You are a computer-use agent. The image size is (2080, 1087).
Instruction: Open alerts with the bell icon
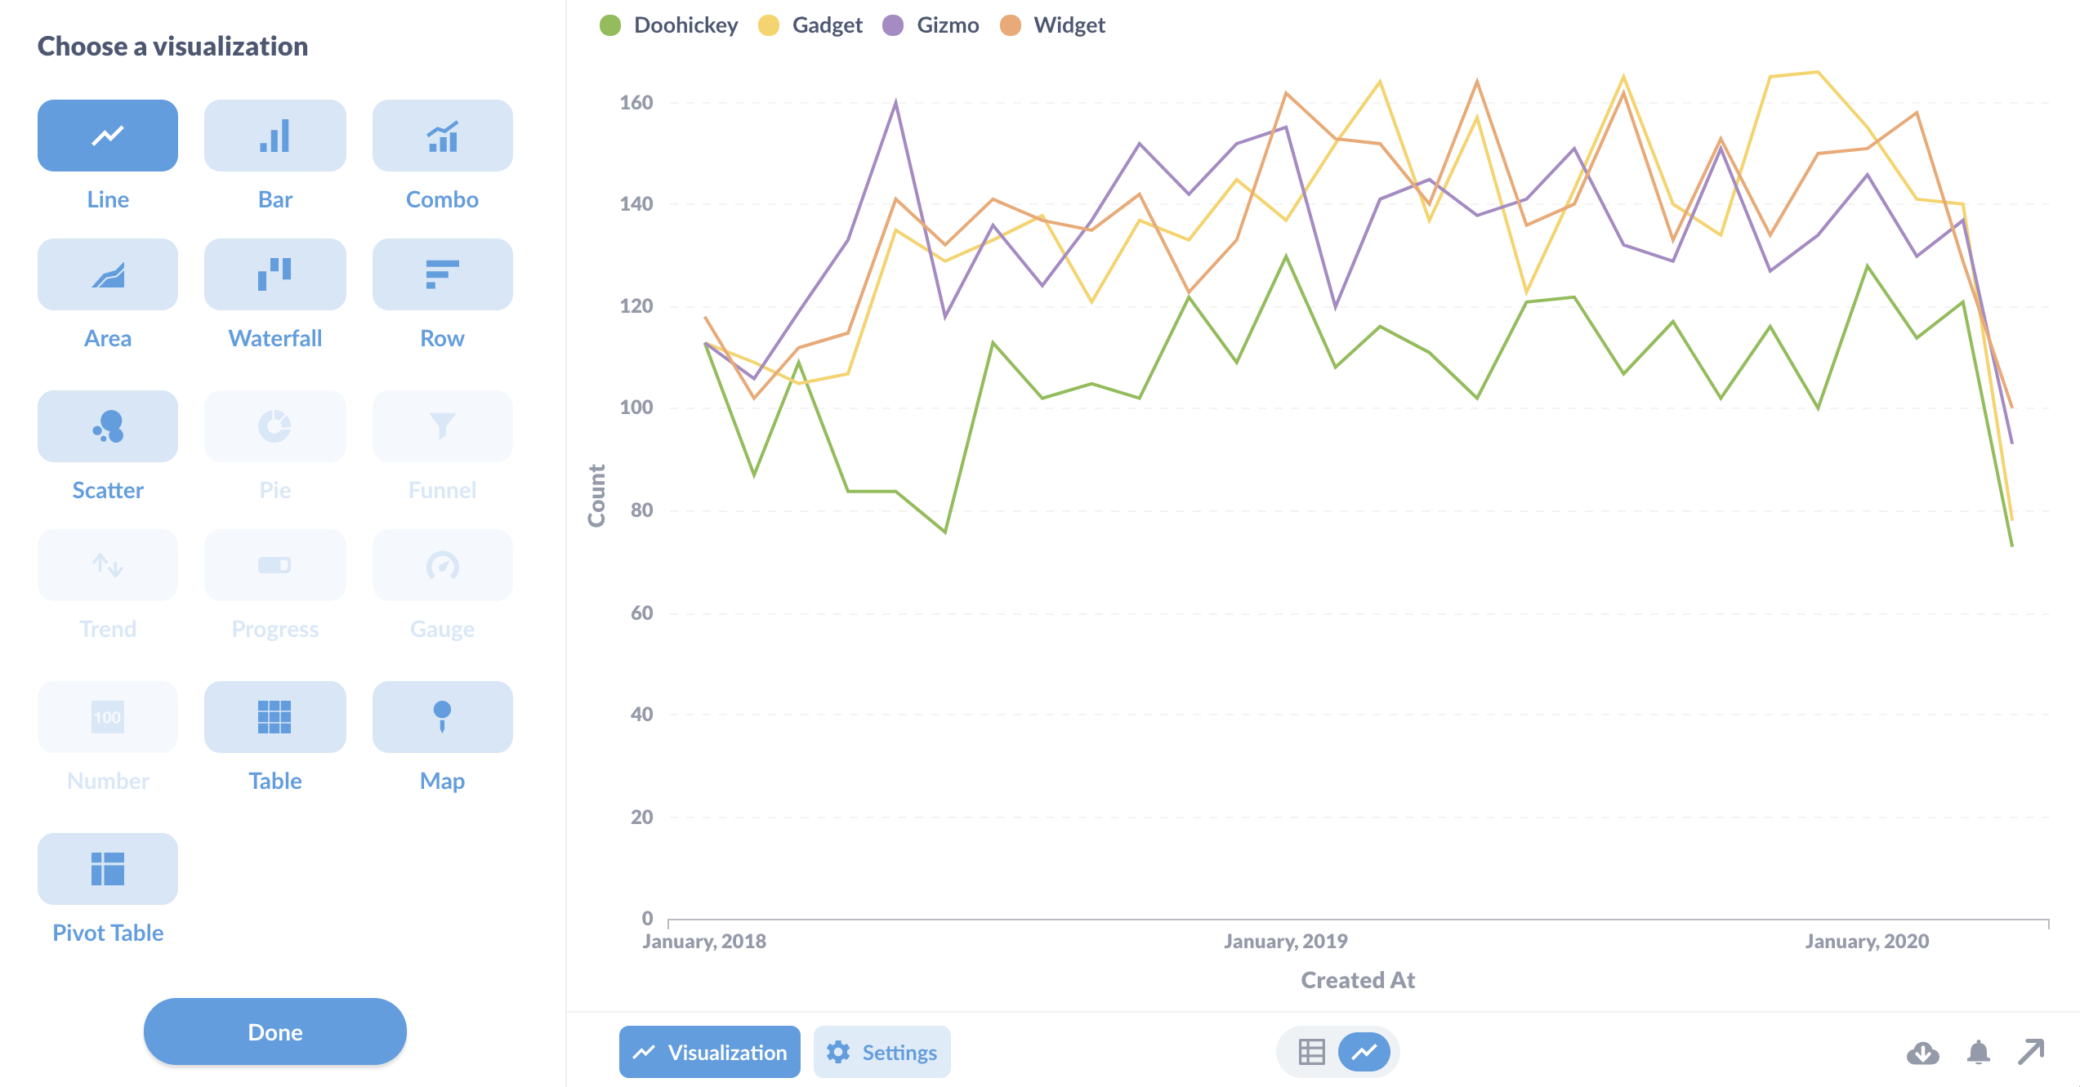(1978, 1053)
